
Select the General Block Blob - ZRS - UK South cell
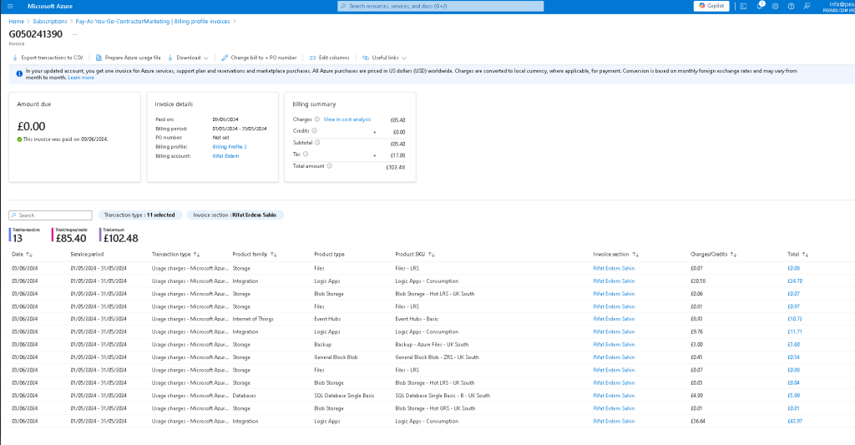[x=437, y=357]
